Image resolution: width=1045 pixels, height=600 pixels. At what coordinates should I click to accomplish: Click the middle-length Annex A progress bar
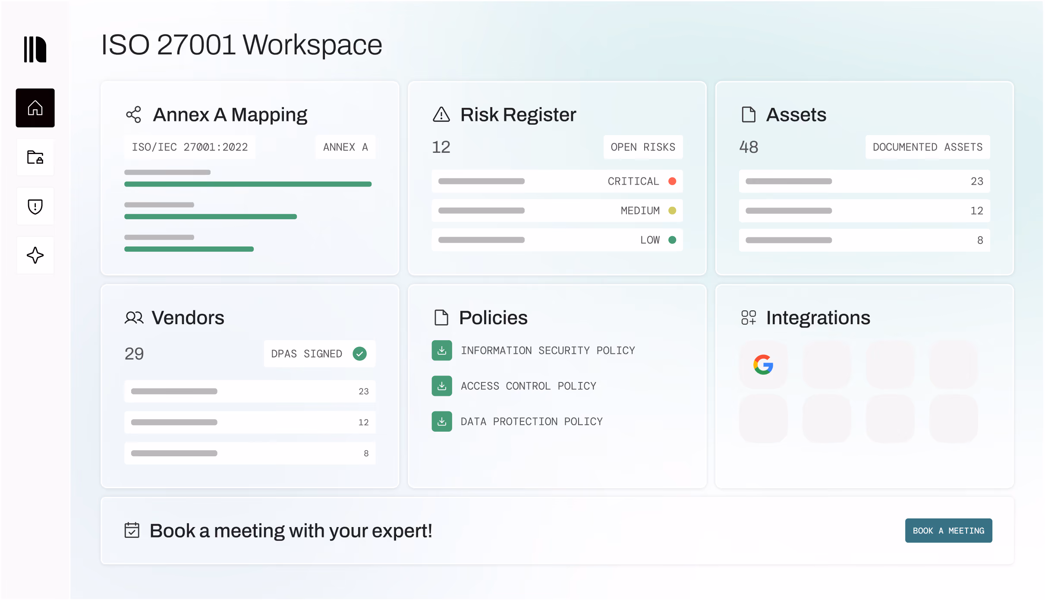click(x=211, y=217)
